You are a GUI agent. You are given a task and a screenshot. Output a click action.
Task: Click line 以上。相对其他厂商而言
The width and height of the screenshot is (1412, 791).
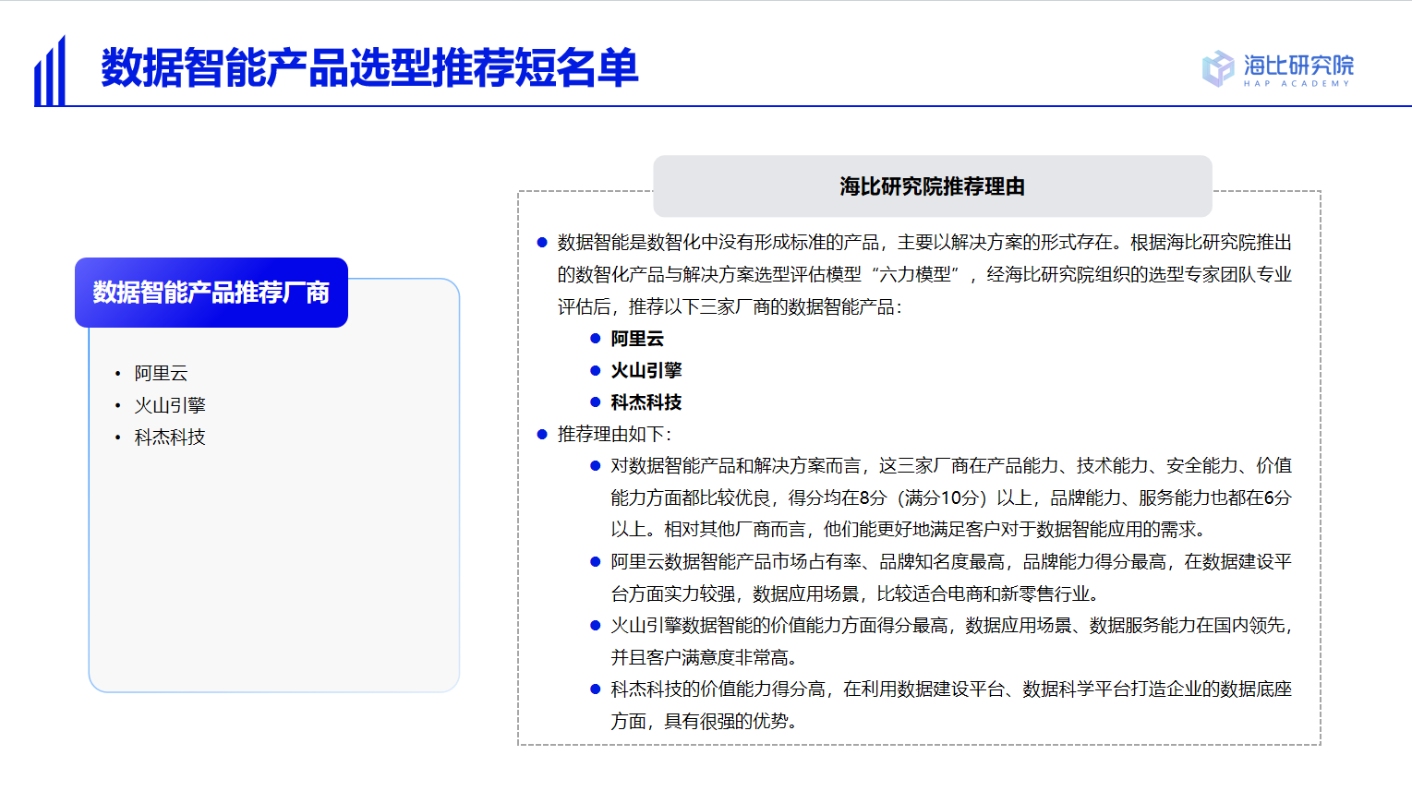908,529
